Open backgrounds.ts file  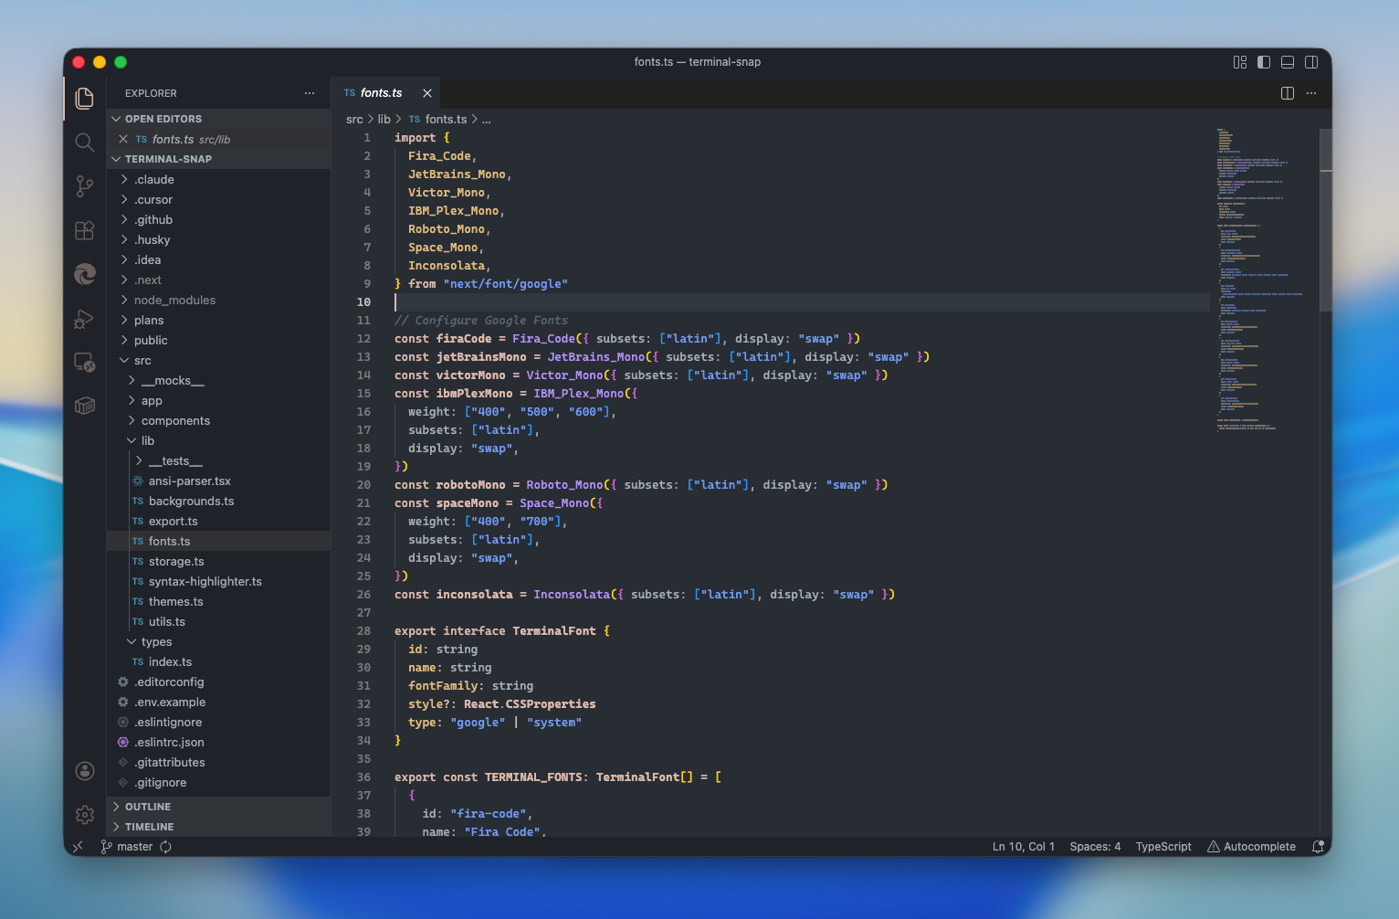coord(218,502)
